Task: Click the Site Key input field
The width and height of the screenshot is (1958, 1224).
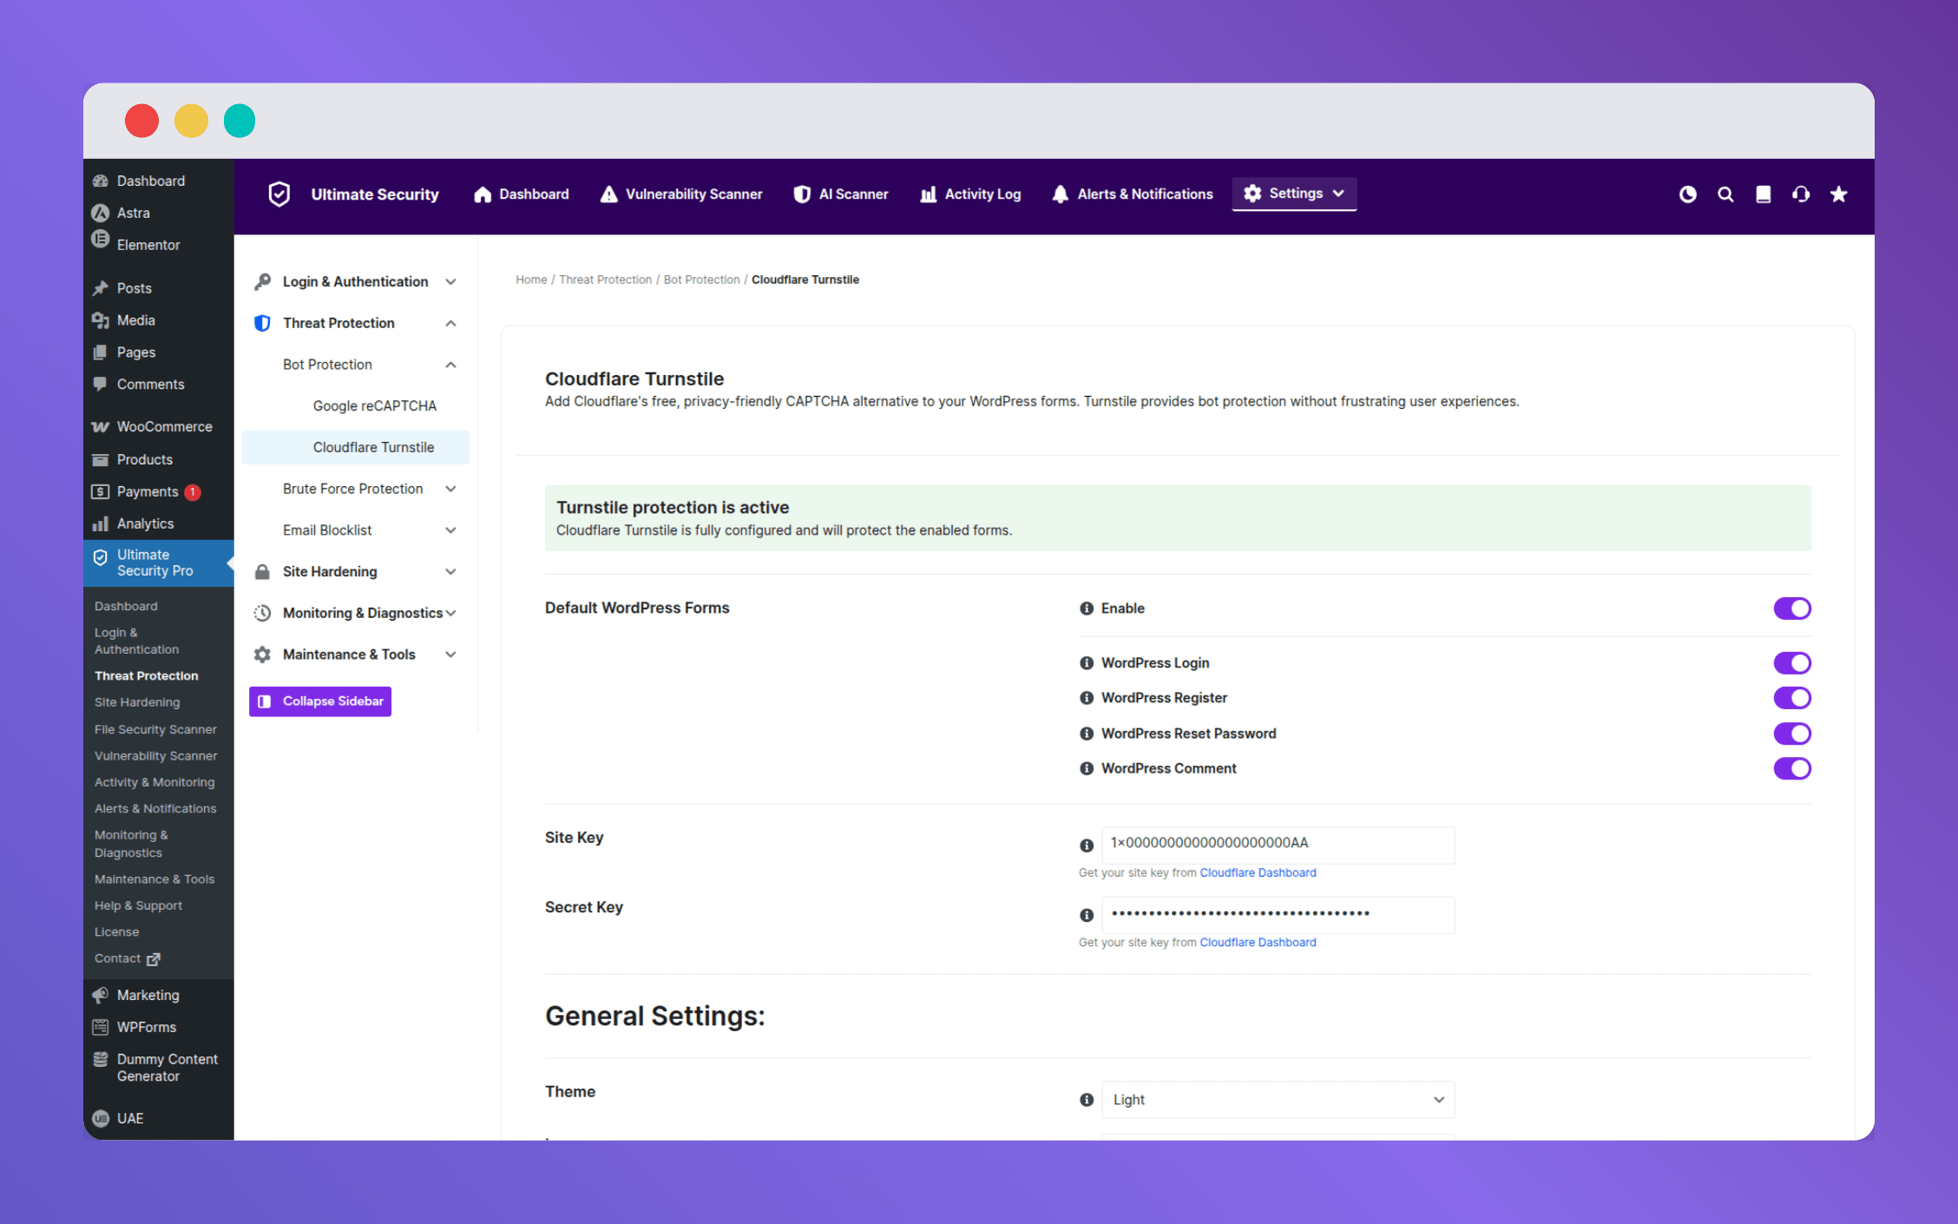Action: pyautogui.click(x=1278, y=845)
